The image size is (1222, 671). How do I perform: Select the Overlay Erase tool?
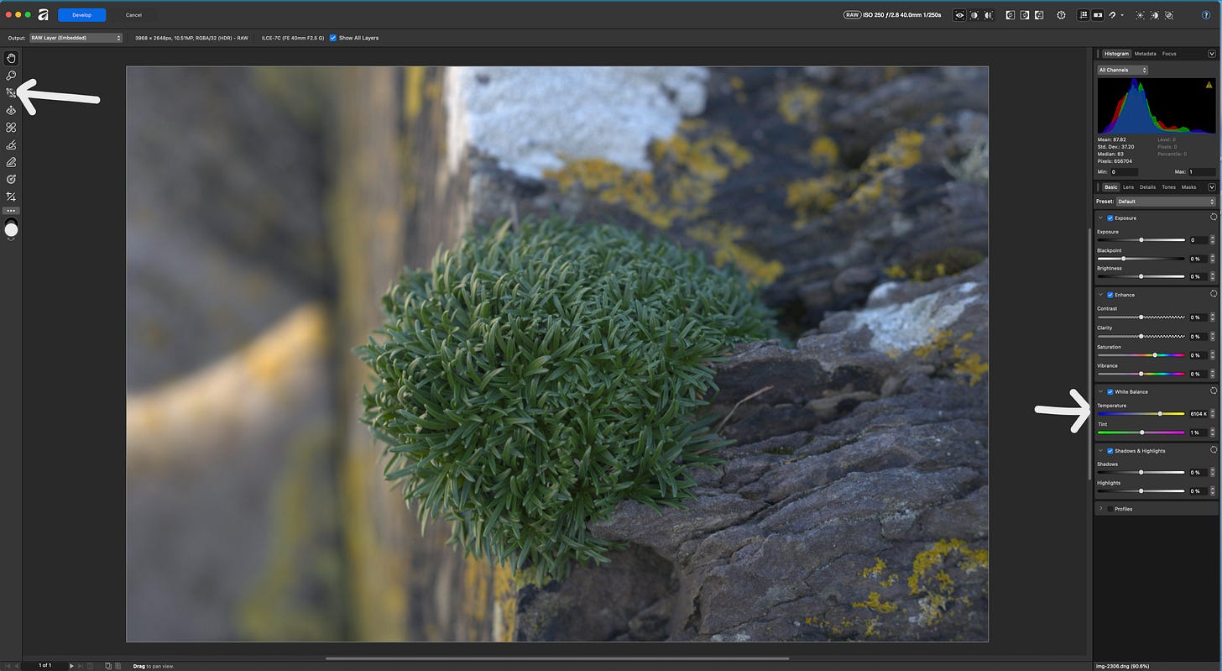point(11,162)
